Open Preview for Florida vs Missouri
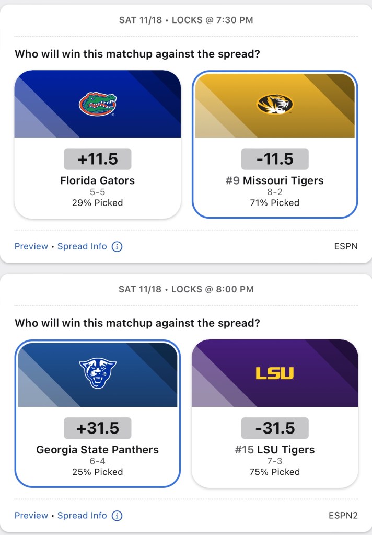This screenshot has height=535, width=372. [x=31, y=246]
